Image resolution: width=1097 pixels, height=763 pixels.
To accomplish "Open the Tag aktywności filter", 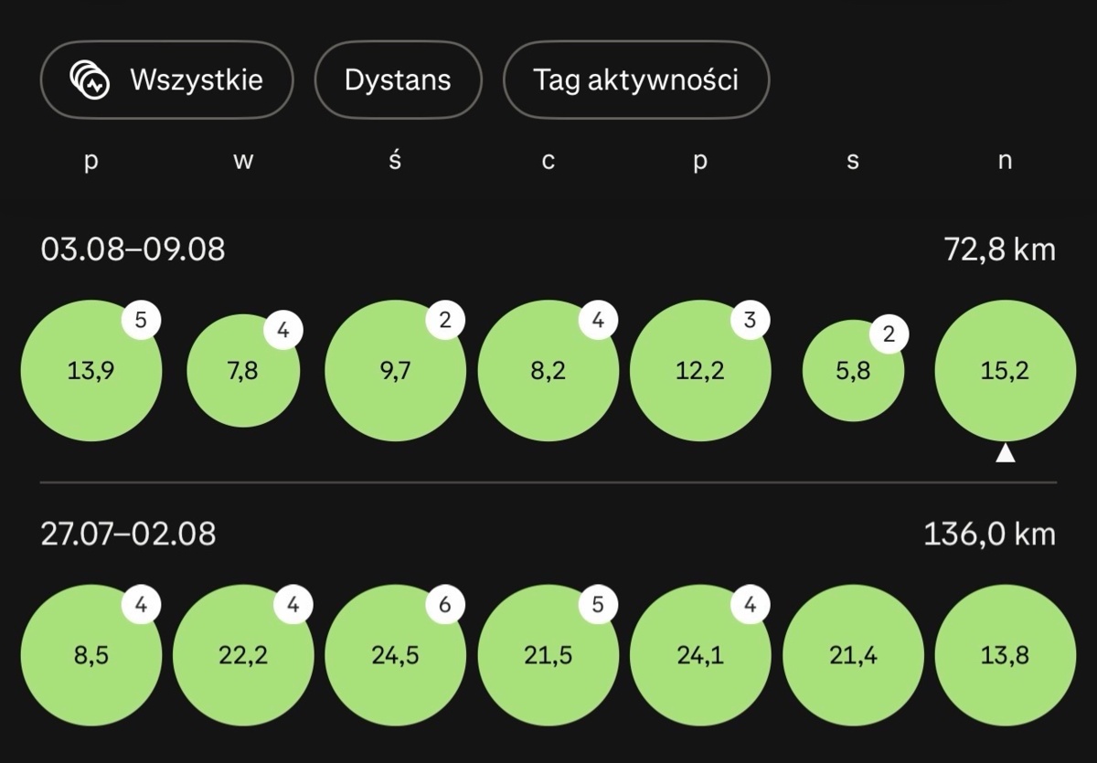I will click(636, 79).
